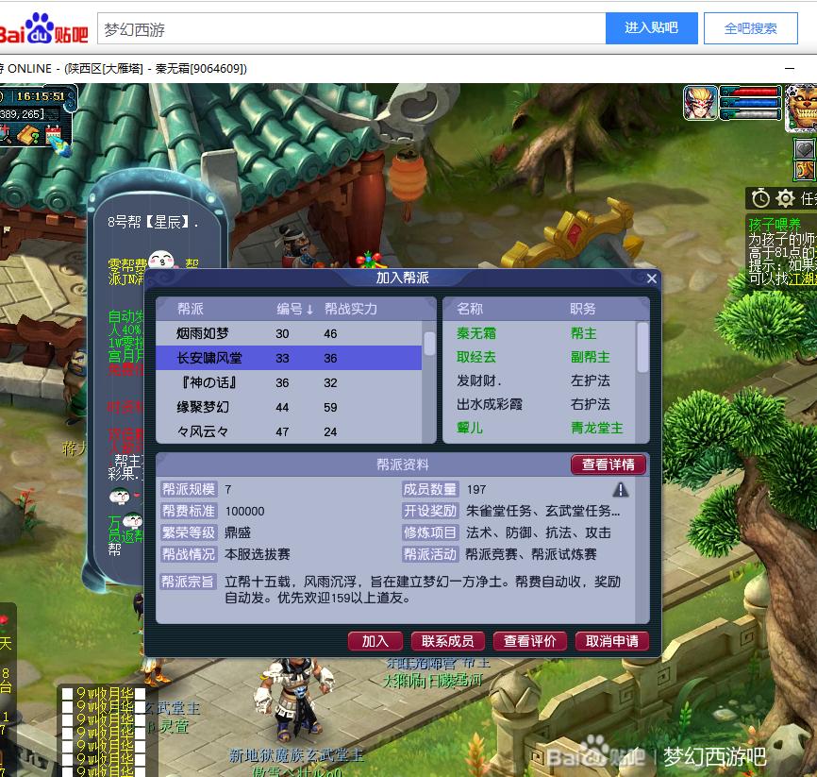The height and width of the screenshot is (777, 817).
Task: Click the 进入贴吧 button
Action: click(651, 28)
